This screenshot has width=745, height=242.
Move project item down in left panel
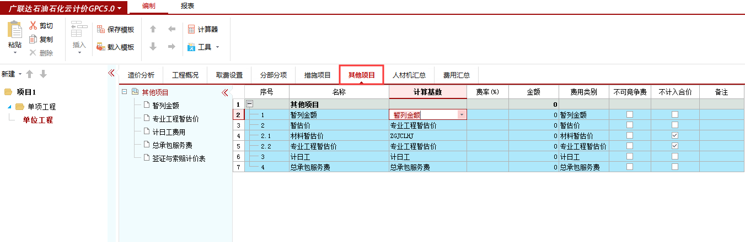point(43,74)
